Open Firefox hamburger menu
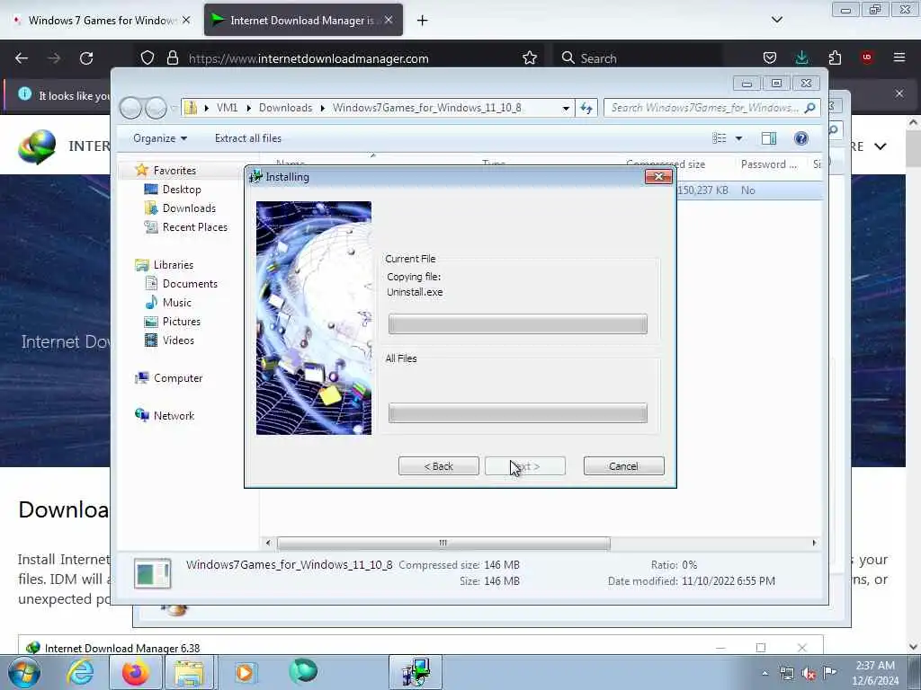 pos(899,57)
